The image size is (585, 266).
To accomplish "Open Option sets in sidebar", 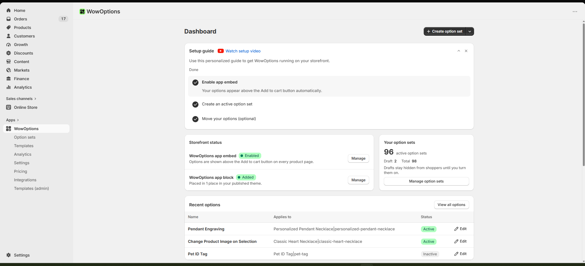I will (25, 137).
